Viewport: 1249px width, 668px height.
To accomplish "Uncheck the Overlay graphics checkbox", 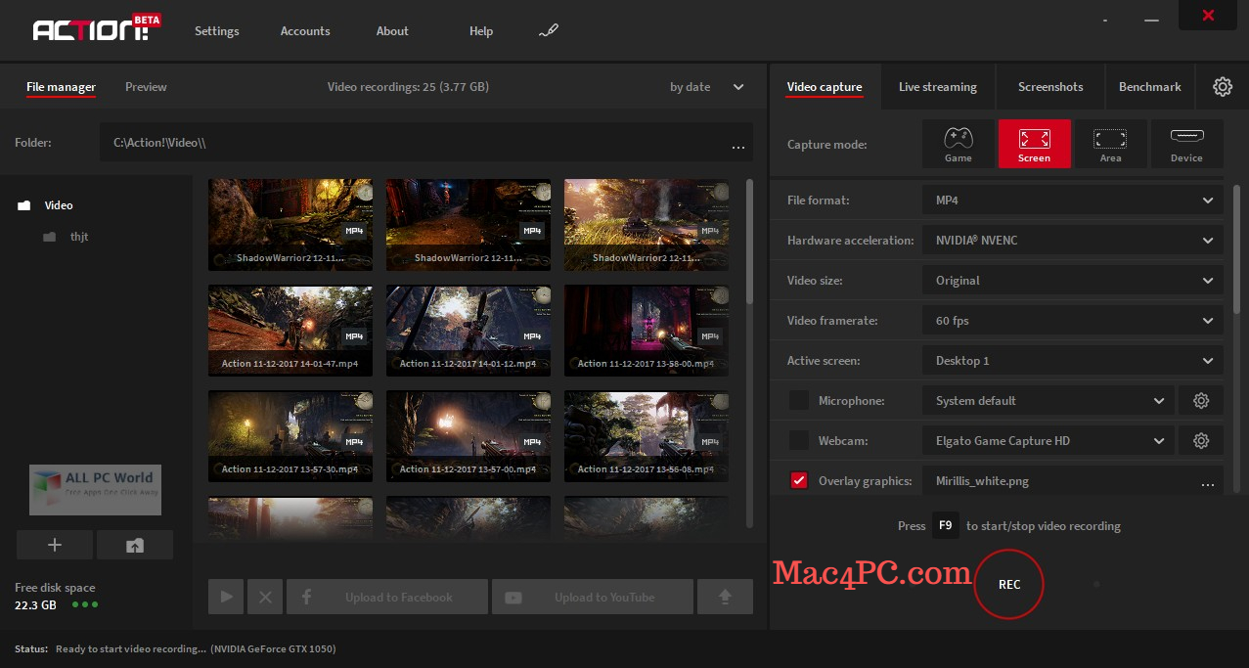I will click(799, 480).
